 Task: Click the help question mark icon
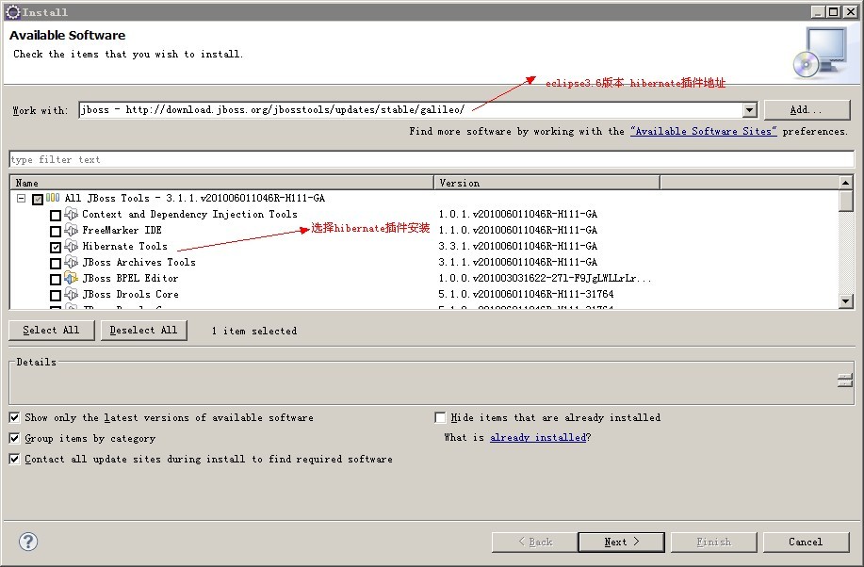pyautogui.click(x=27, y=542)
